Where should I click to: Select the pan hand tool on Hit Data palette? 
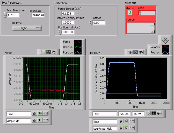click(x=141, y=52)
